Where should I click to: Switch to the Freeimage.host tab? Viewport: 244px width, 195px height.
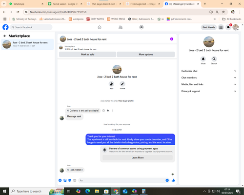(143, 4)
